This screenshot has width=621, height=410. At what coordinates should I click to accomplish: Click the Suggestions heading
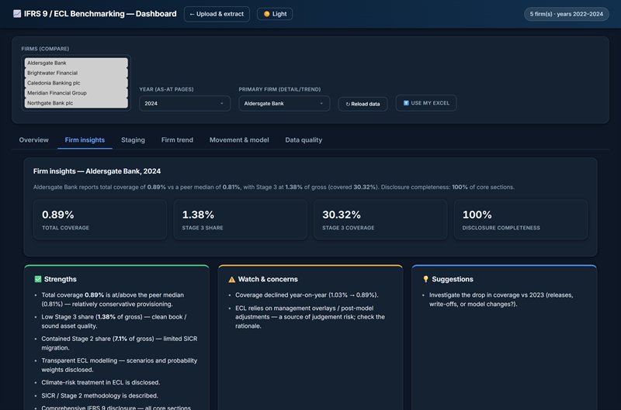tap(453, 279)
